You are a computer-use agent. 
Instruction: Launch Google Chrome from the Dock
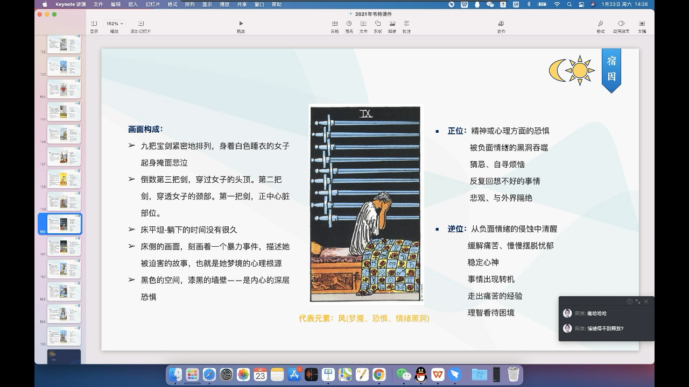tap(379, 375)
